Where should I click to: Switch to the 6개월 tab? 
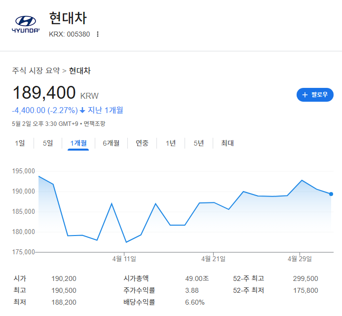(x=111, y=143)
